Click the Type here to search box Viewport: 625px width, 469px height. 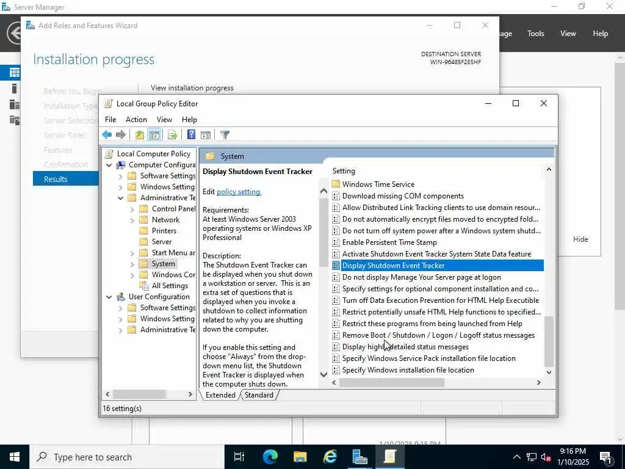127,457
